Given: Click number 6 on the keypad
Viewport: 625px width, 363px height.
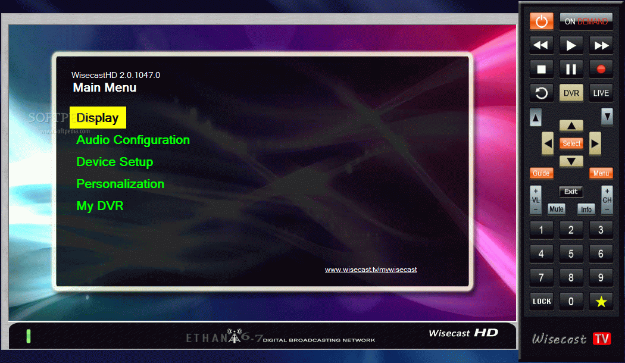Looking at the screenshot, I should click(601, 254).
